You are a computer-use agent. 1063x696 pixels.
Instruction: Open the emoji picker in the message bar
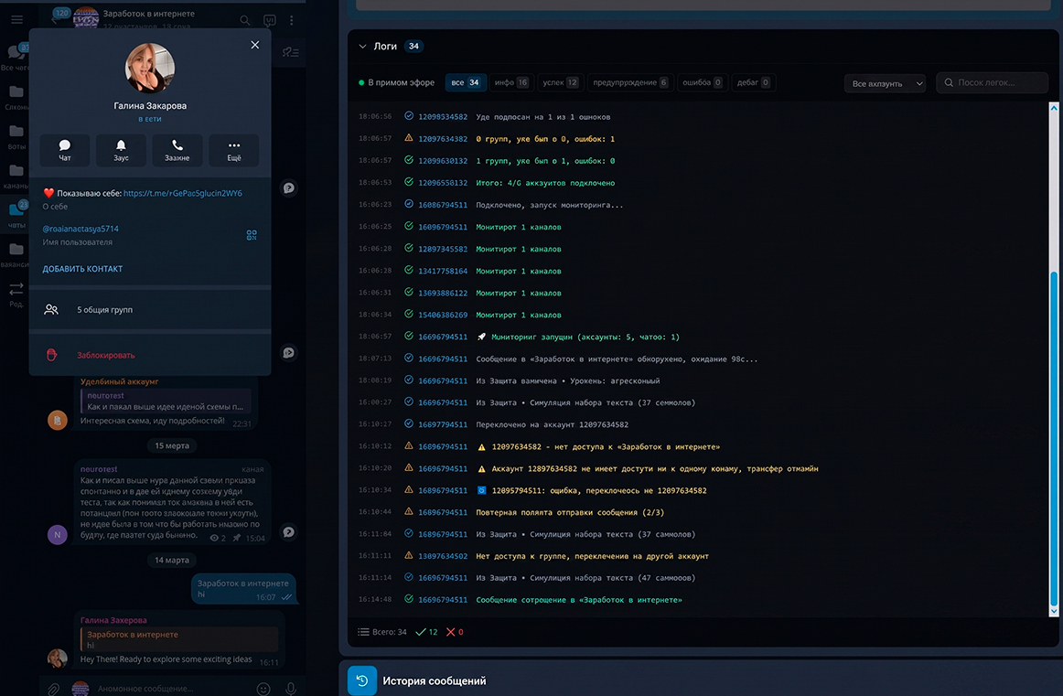(263, 689)
